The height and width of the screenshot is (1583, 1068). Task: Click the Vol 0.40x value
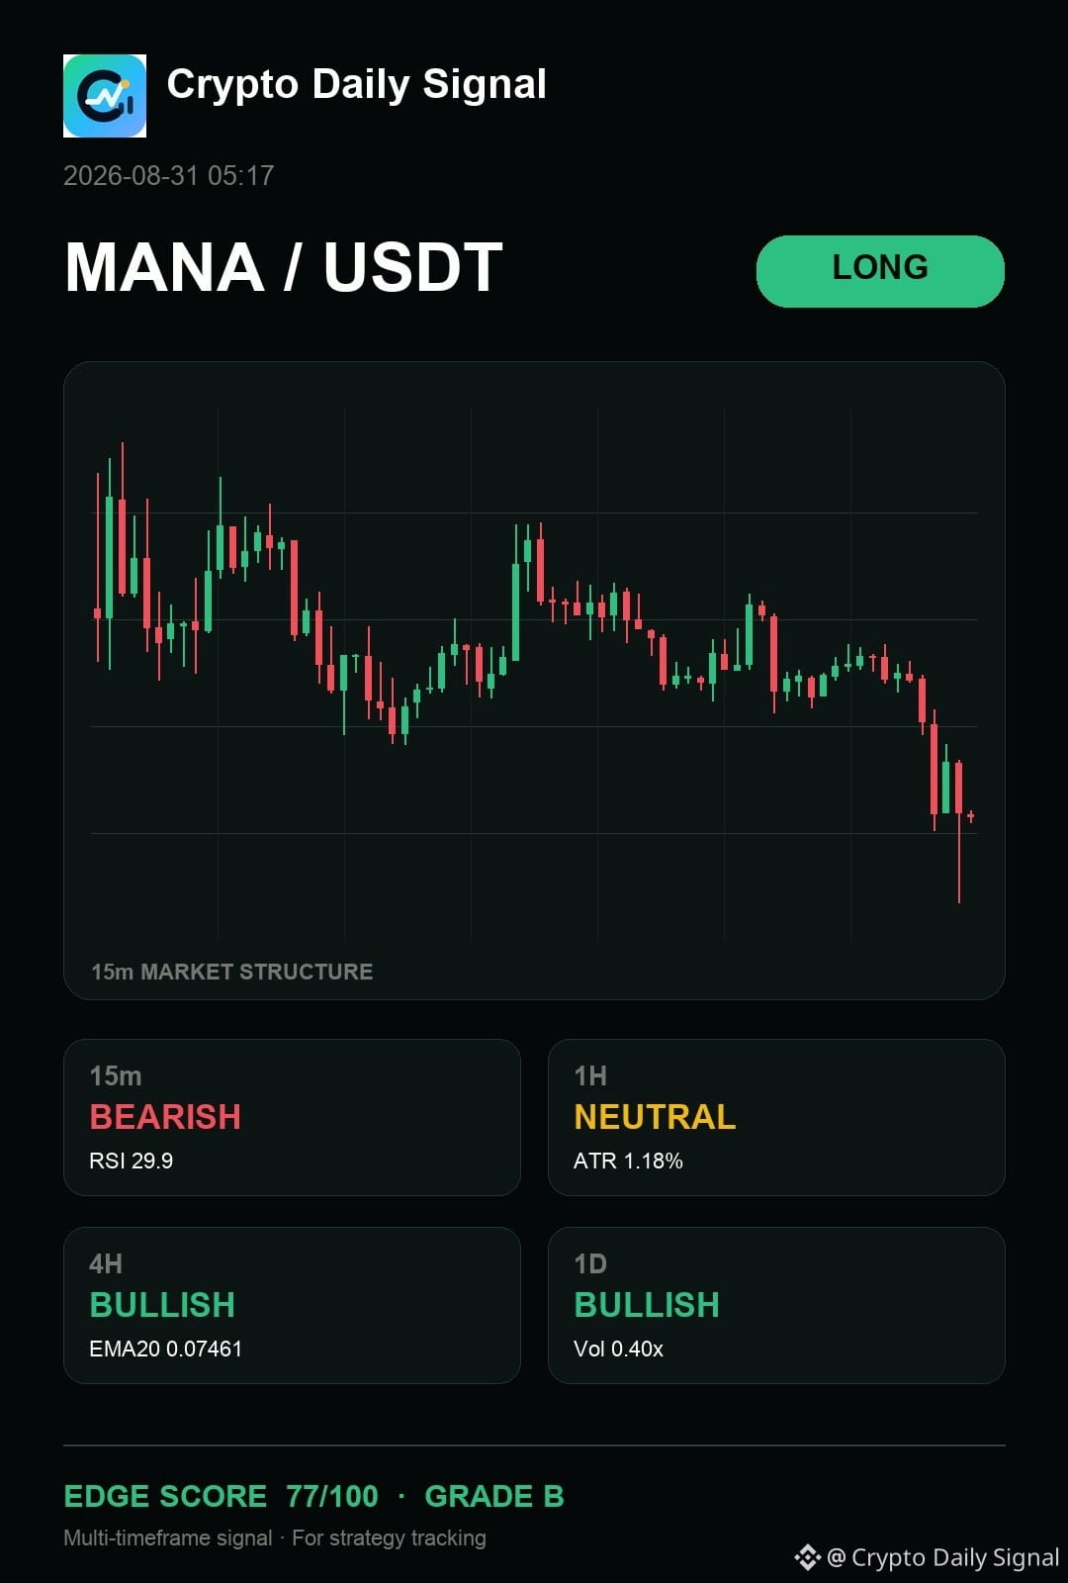click(618, 1349)
